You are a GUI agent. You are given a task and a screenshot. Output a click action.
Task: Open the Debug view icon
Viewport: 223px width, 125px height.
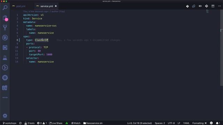point(5,38)
